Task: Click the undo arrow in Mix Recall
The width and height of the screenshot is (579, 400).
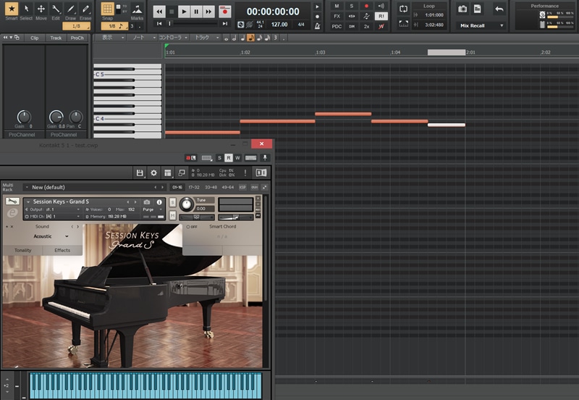Action: (x=499, y=9)
